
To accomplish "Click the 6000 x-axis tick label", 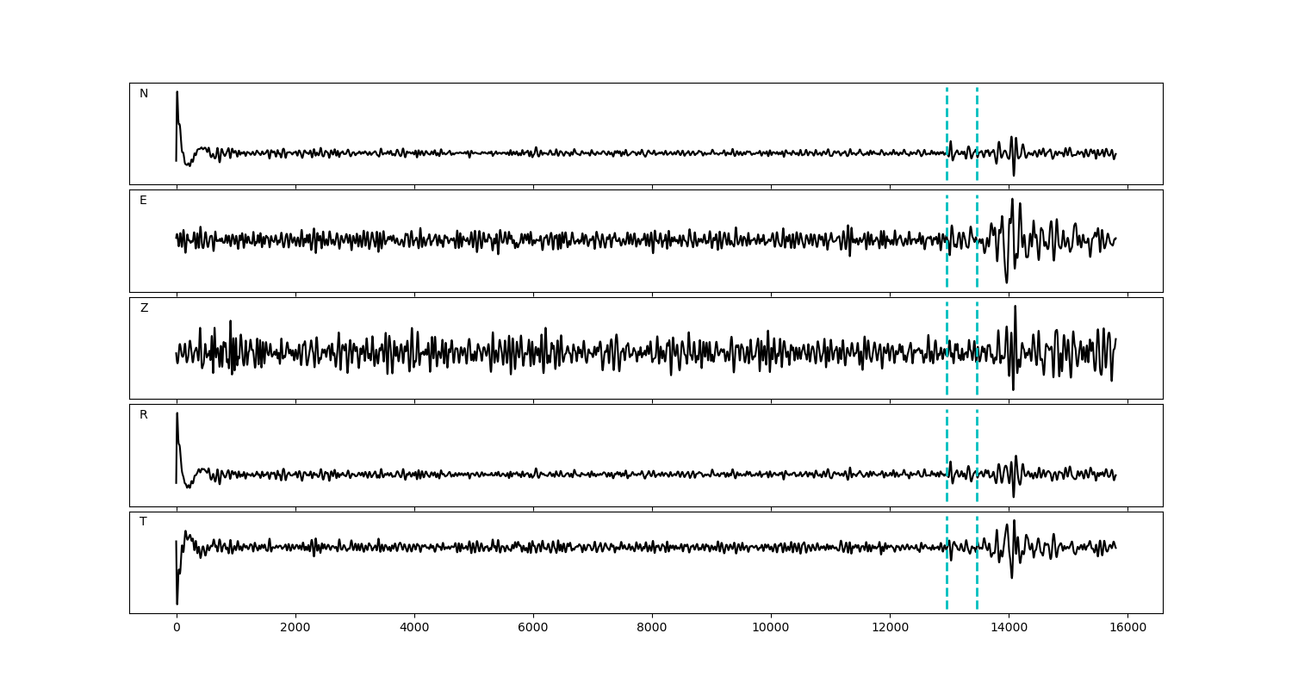I will 533,628.
